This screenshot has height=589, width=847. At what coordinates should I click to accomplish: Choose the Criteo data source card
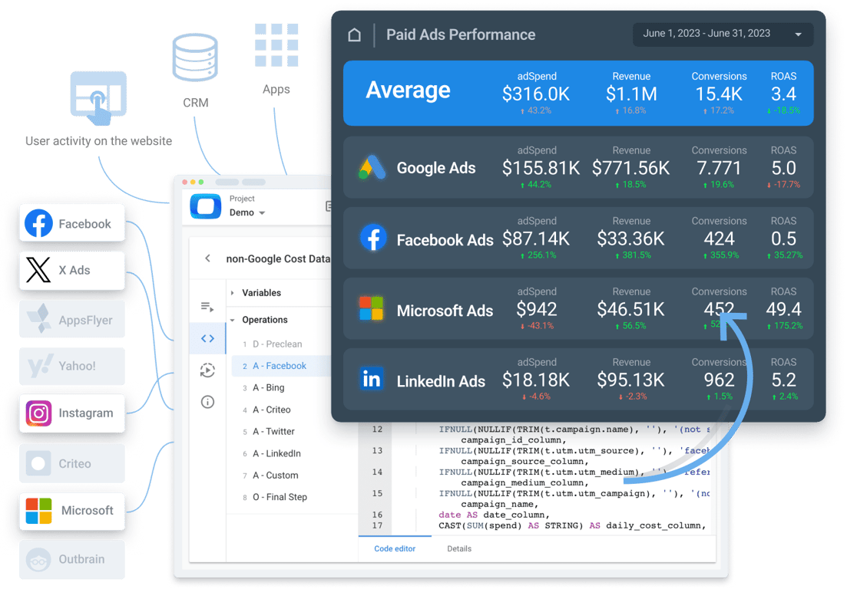(x=72, y=463)
